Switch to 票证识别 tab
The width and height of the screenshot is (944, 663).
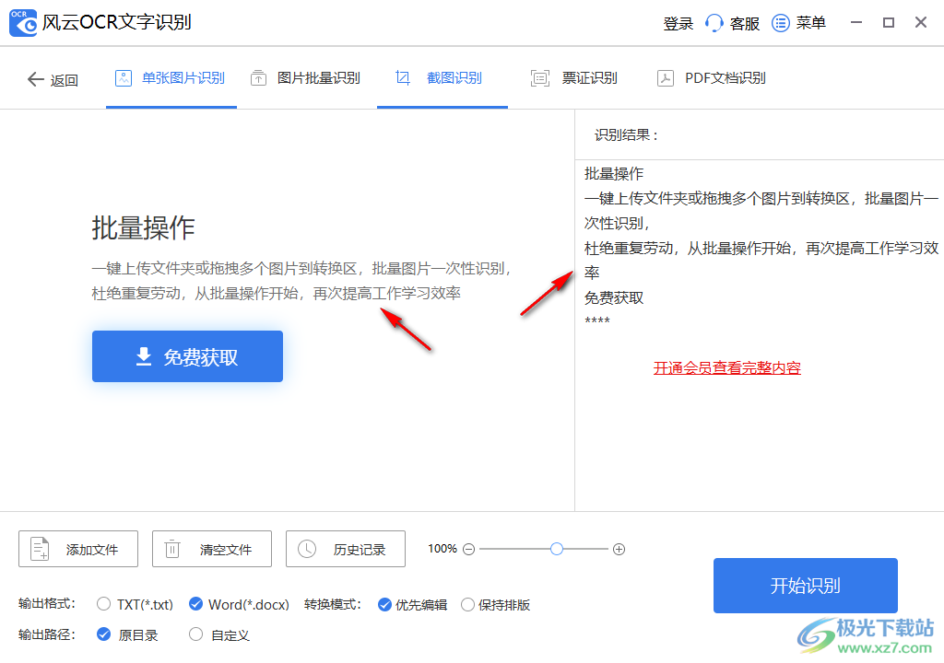(574, 79)
